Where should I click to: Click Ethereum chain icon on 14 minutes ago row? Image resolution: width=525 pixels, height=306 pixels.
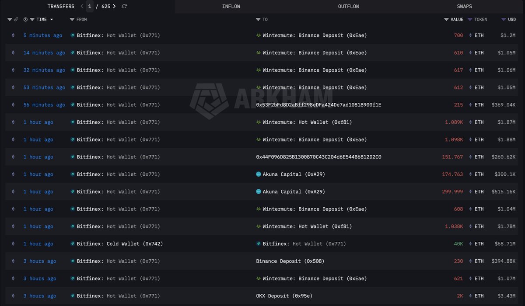pos(13,53)
